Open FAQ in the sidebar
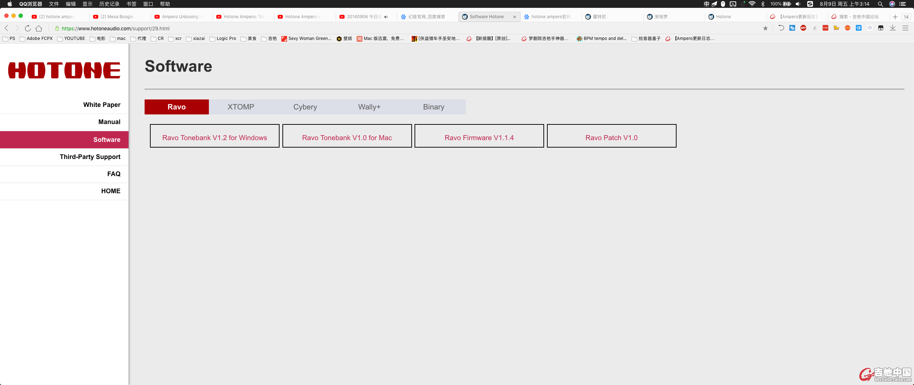This screenshot has width=914, height=385. point(64,174)
